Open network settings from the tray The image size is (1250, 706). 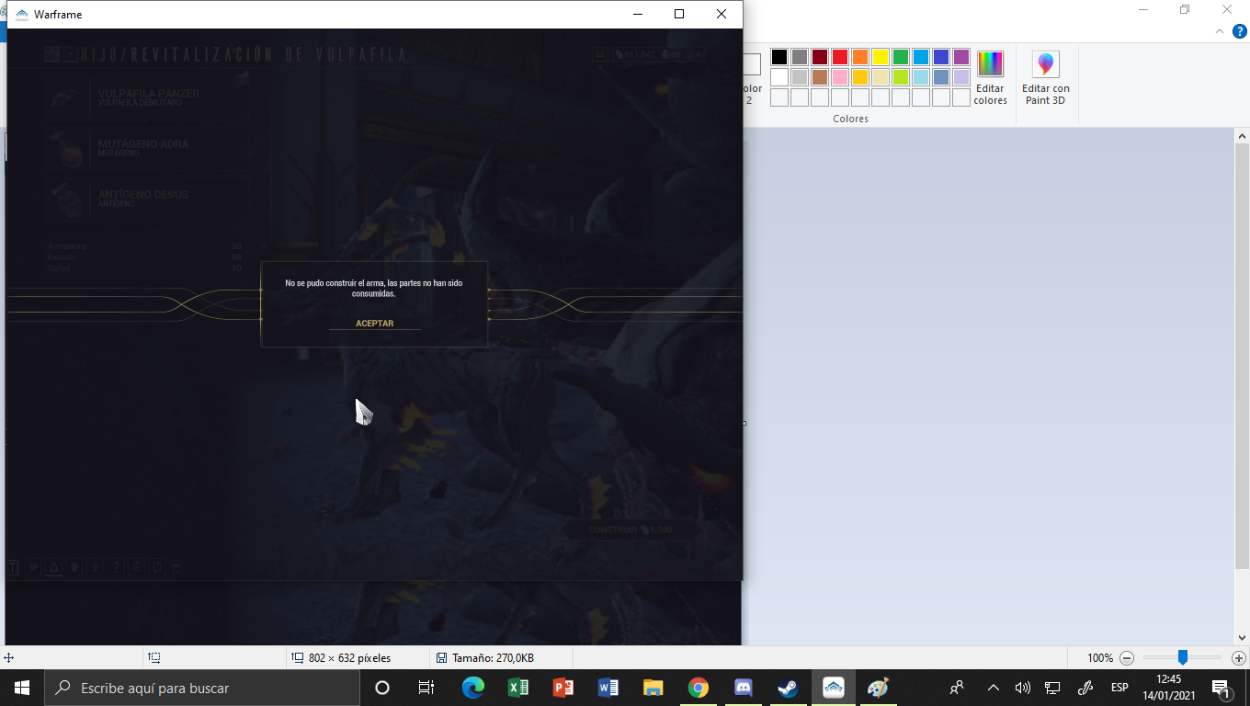[1053, 688]
